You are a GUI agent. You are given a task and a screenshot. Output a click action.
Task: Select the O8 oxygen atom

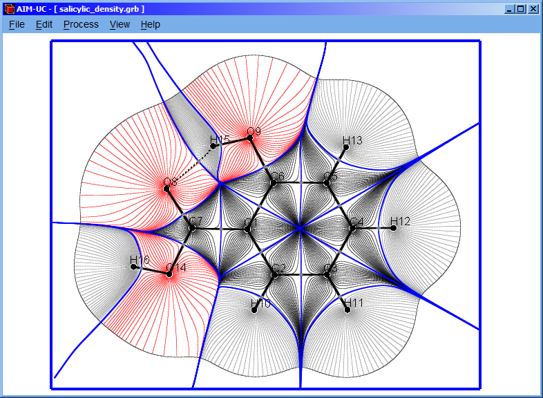(x=166, y=188)
